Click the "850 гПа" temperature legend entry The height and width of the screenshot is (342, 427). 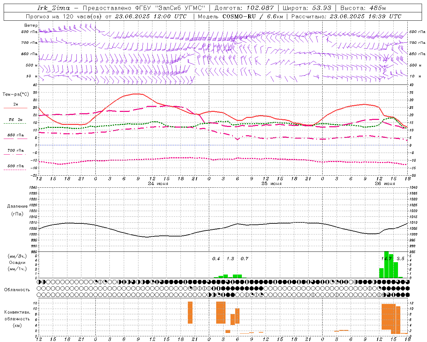click(15, 135)
